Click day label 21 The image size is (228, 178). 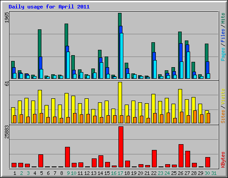[147, 173]
